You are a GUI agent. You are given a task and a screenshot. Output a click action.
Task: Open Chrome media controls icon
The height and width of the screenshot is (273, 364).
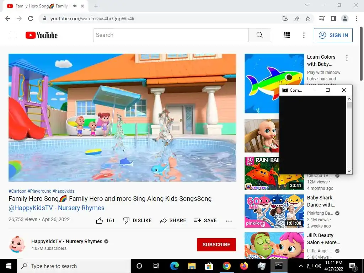tap(322, 18)
